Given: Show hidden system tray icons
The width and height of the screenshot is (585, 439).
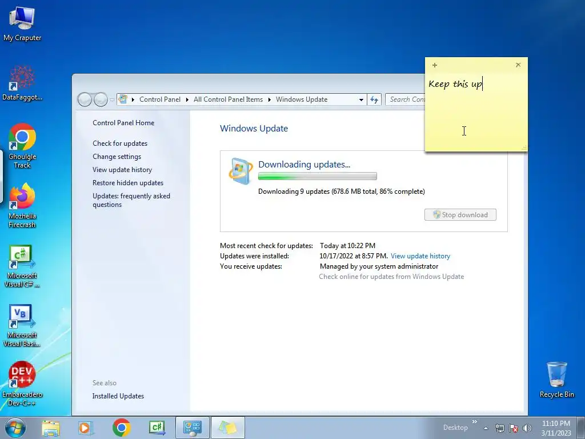Looking at the screenshot, I should 486,428.
